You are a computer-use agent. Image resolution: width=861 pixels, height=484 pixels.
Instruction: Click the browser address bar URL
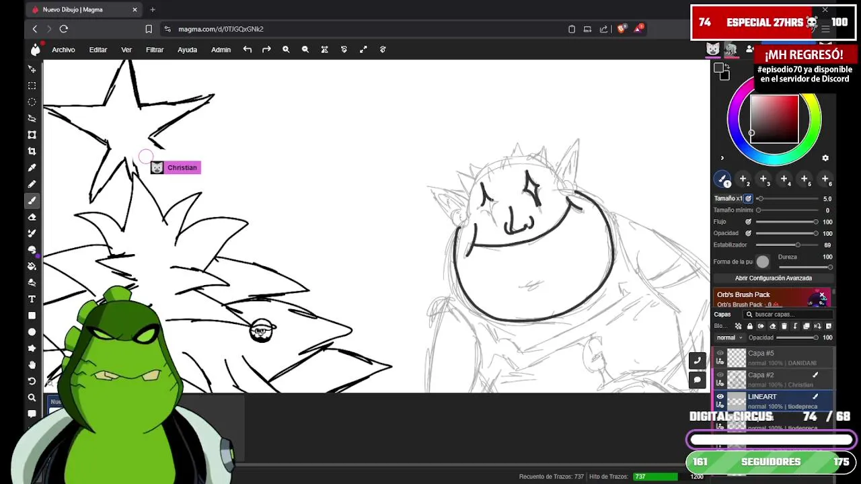pos(221,29)
